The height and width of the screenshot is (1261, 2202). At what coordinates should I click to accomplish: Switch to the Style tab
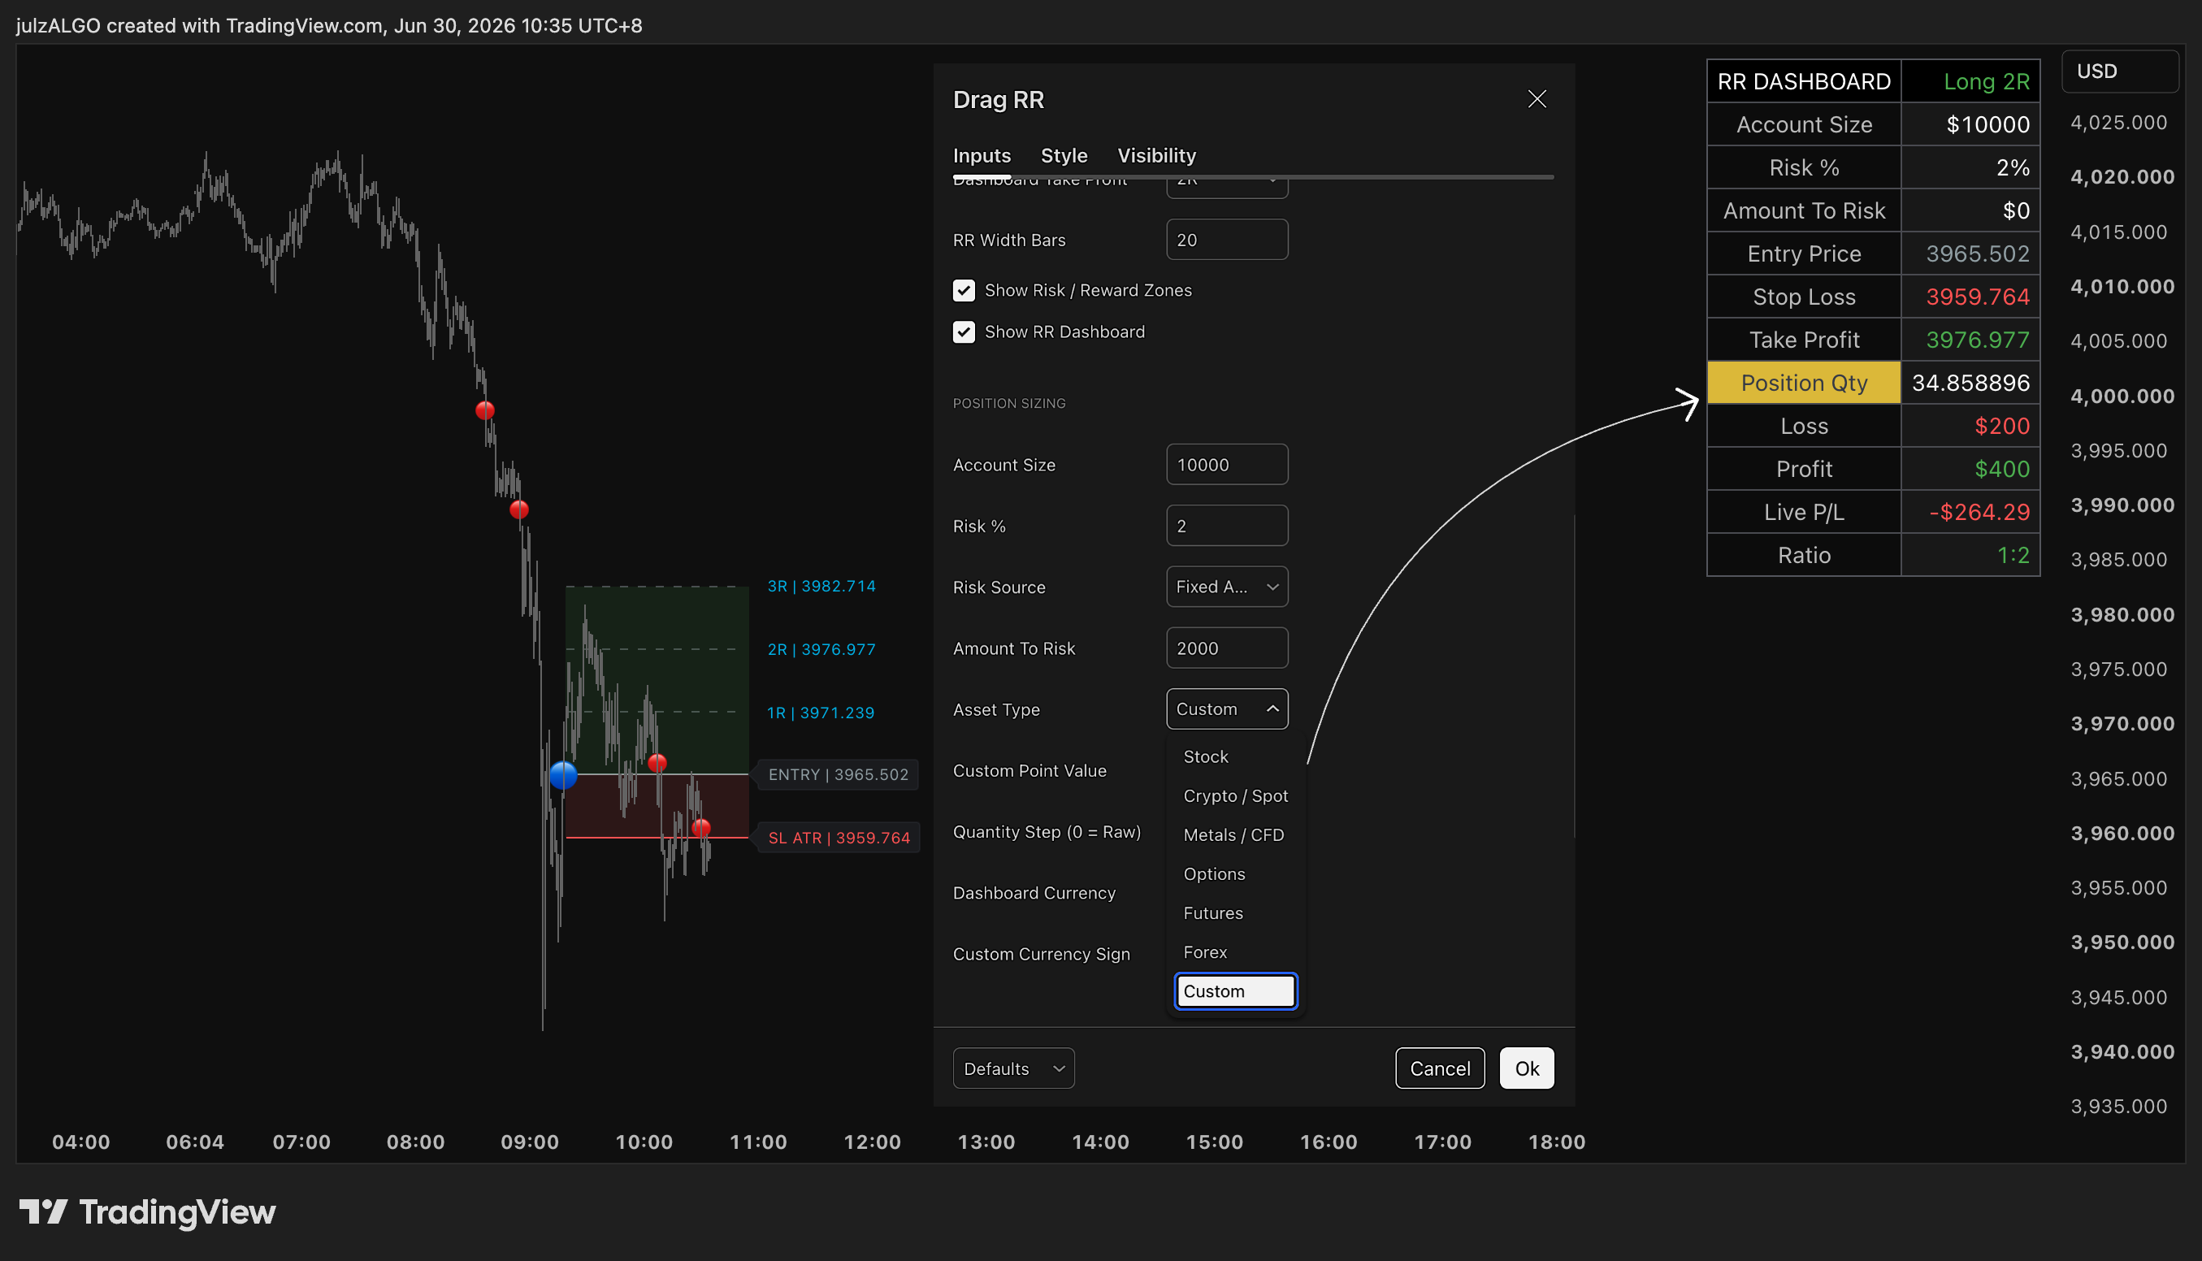pos(1064,156)
